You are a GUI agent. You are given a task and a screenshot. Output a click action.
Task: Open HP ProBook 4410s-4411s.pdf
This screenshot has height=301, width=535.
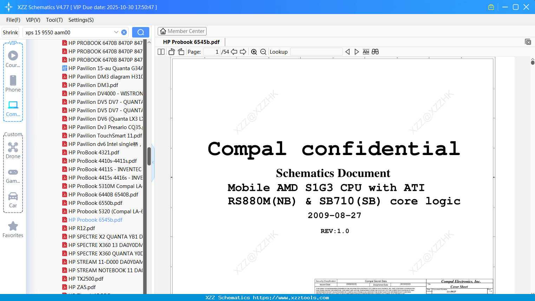click(99, 161)
